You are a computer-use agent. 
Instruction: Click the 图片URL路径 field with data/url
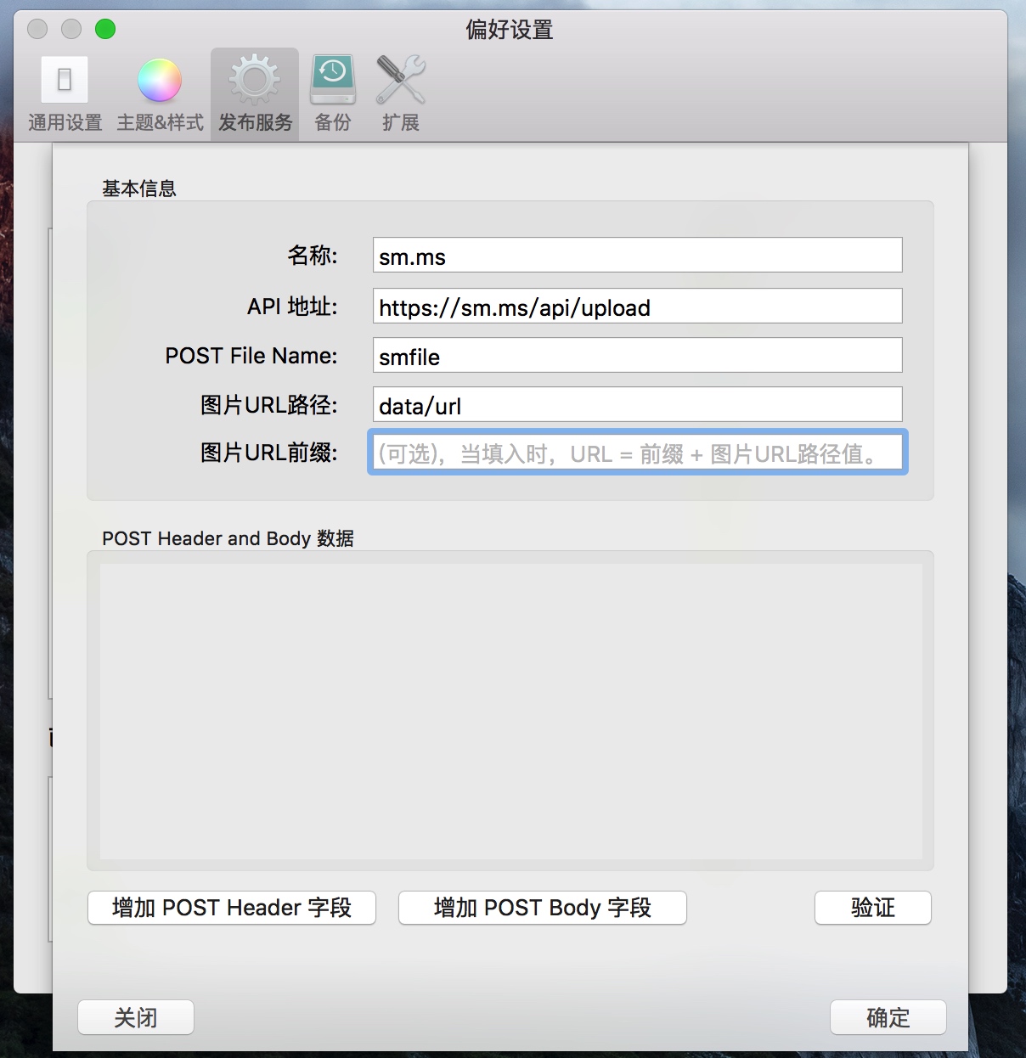637,404
